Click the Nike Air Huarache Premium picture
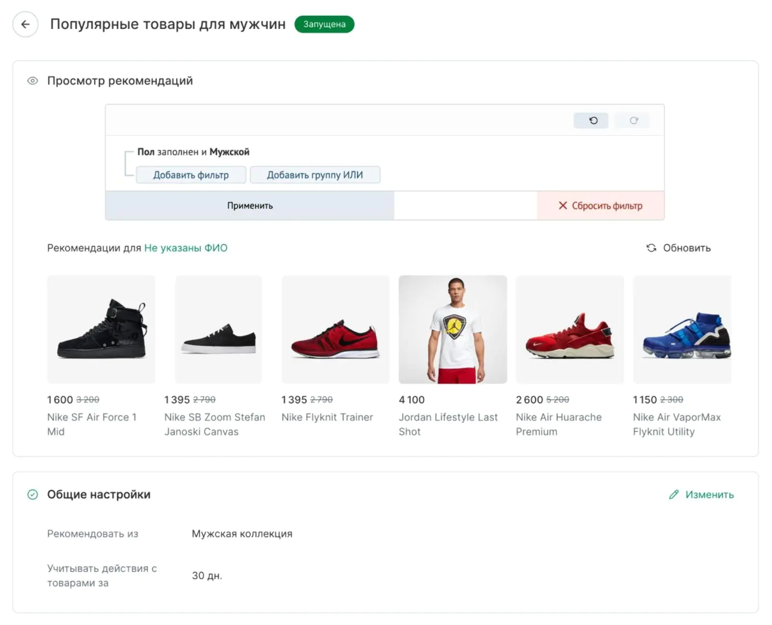Image resolution: width=772 pixels, height=625 pixels. 569,330
